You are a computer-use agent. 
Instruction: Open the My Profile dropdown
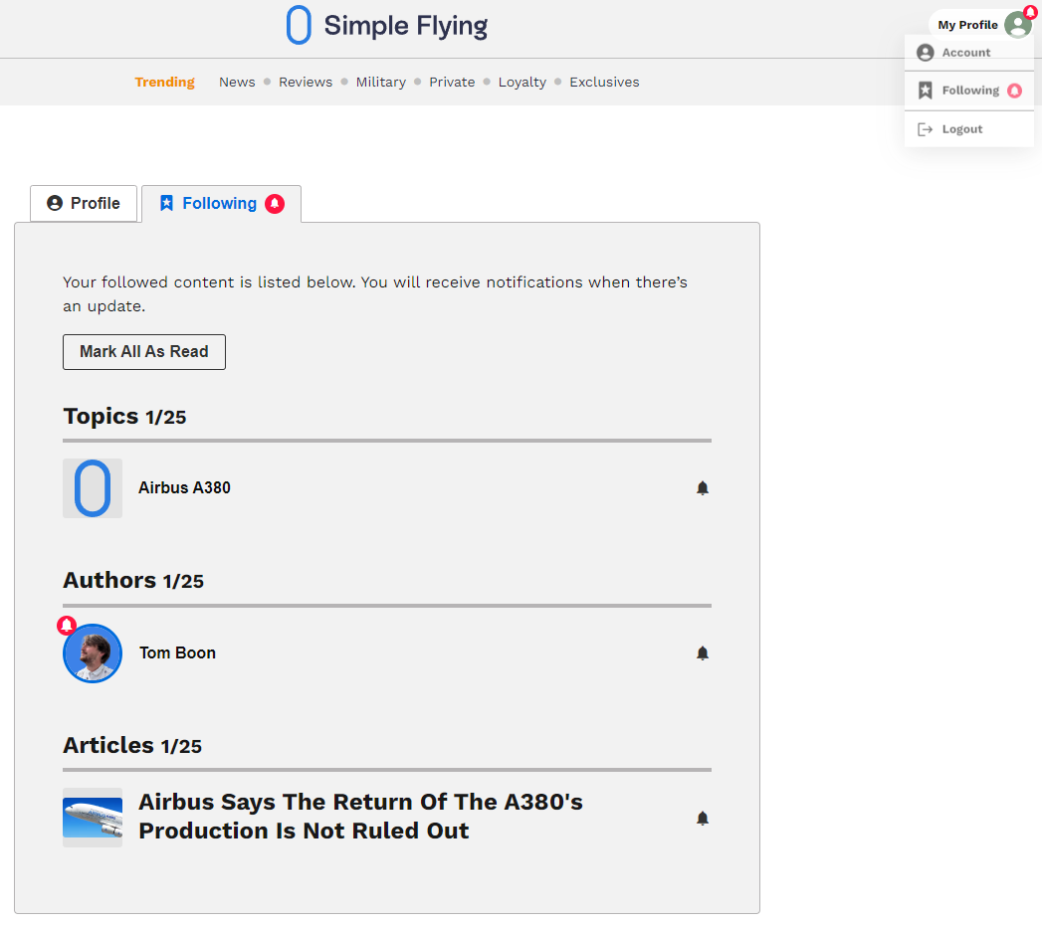click(966, 24)
